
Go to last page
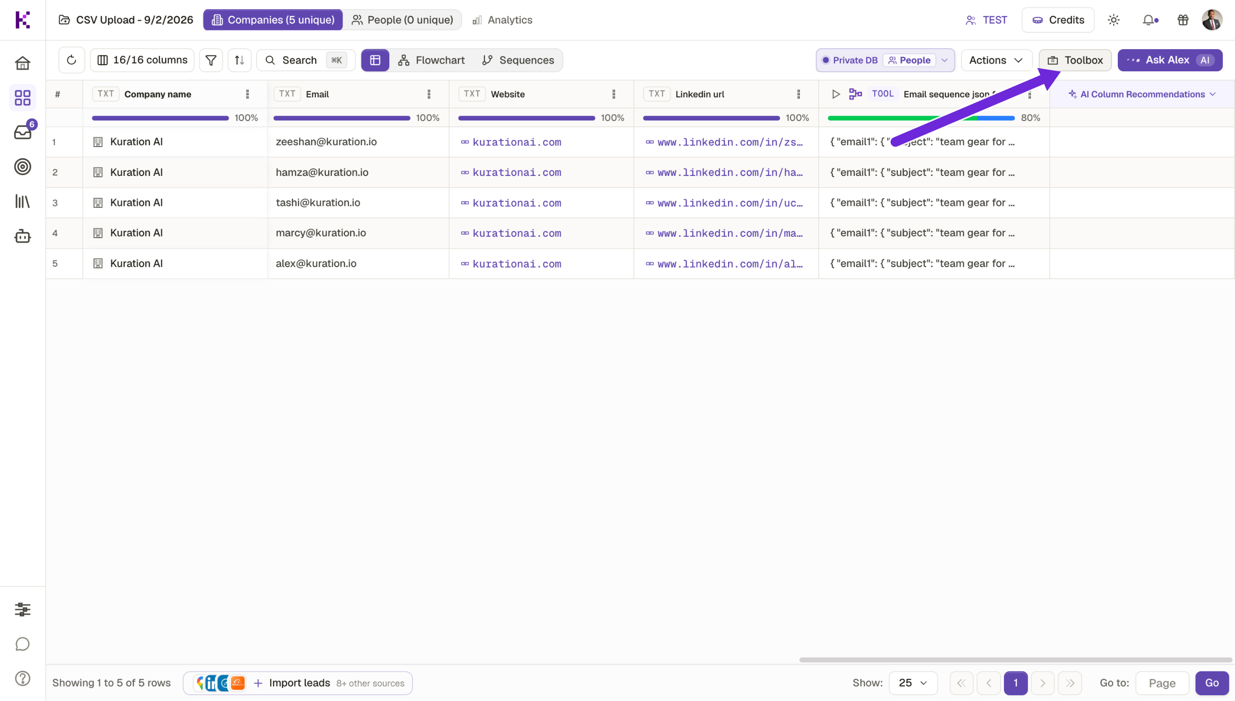(x=1070, y=683)
